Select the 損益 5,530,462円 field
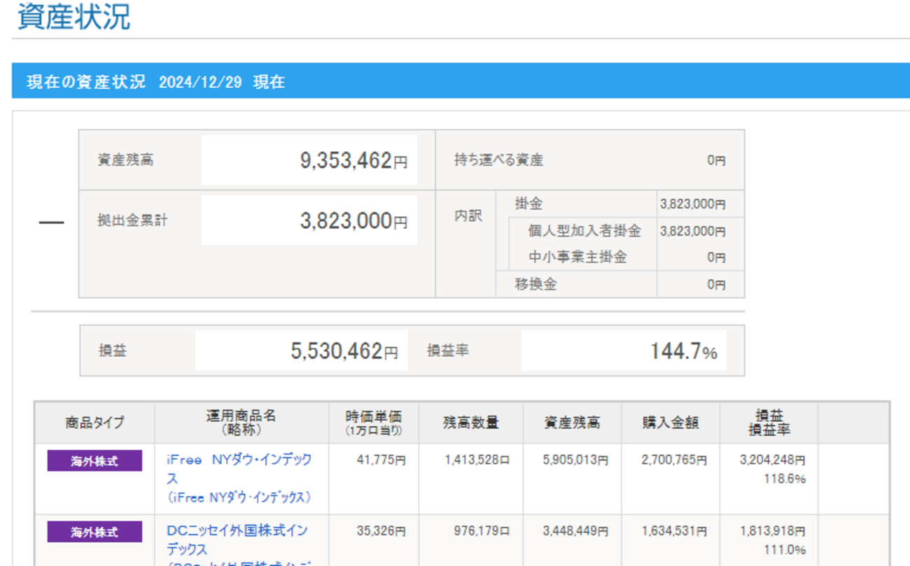This screenshot has width=910, height=566. [x=301, y=351]
